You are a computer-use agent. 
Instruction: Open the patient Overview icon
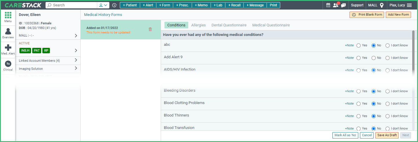[x=8, y=31]
